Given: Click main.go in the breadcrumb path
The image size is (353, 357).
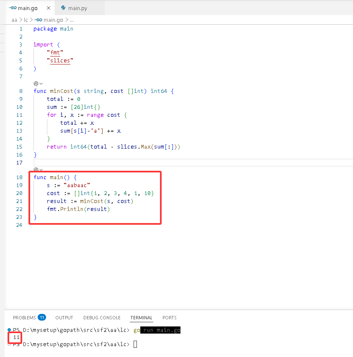Looking at the screenshot, I should tap(53, 20).
